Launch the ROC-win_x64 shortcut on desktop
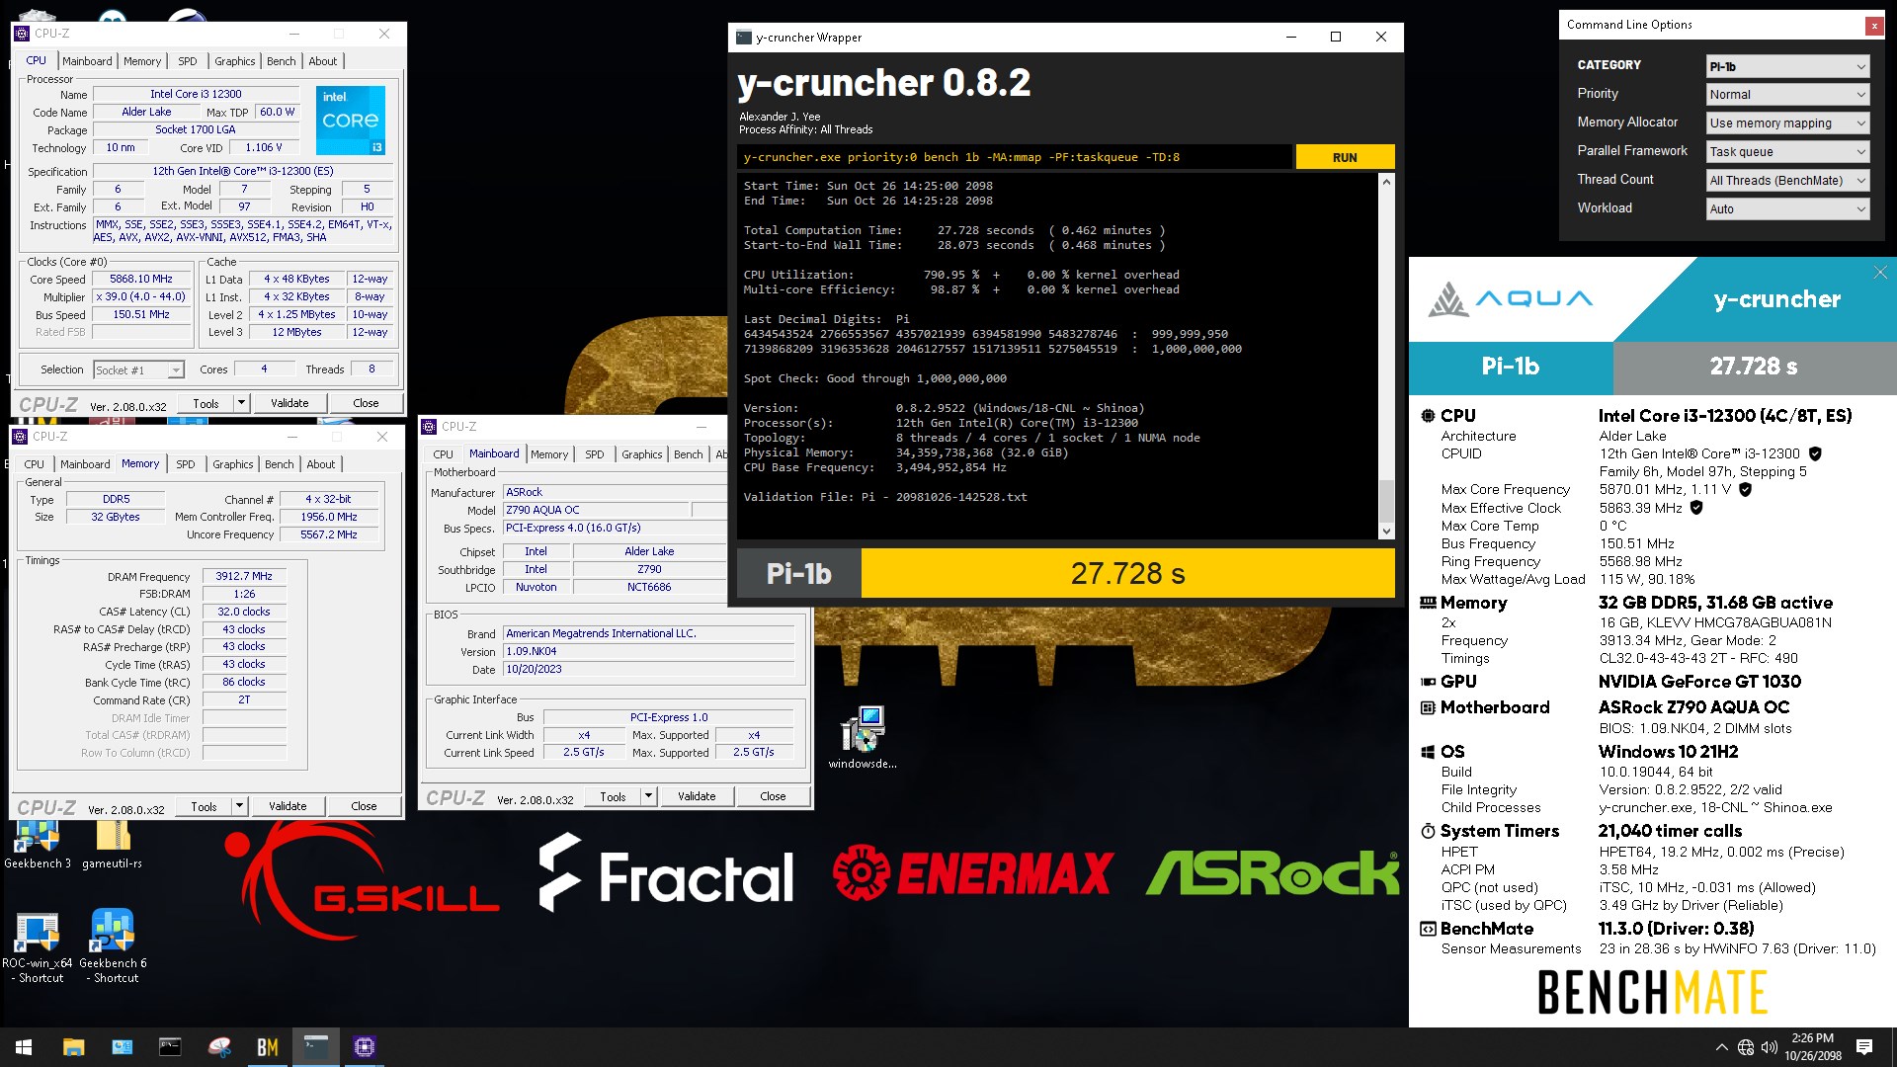 [x=38, y=946]
